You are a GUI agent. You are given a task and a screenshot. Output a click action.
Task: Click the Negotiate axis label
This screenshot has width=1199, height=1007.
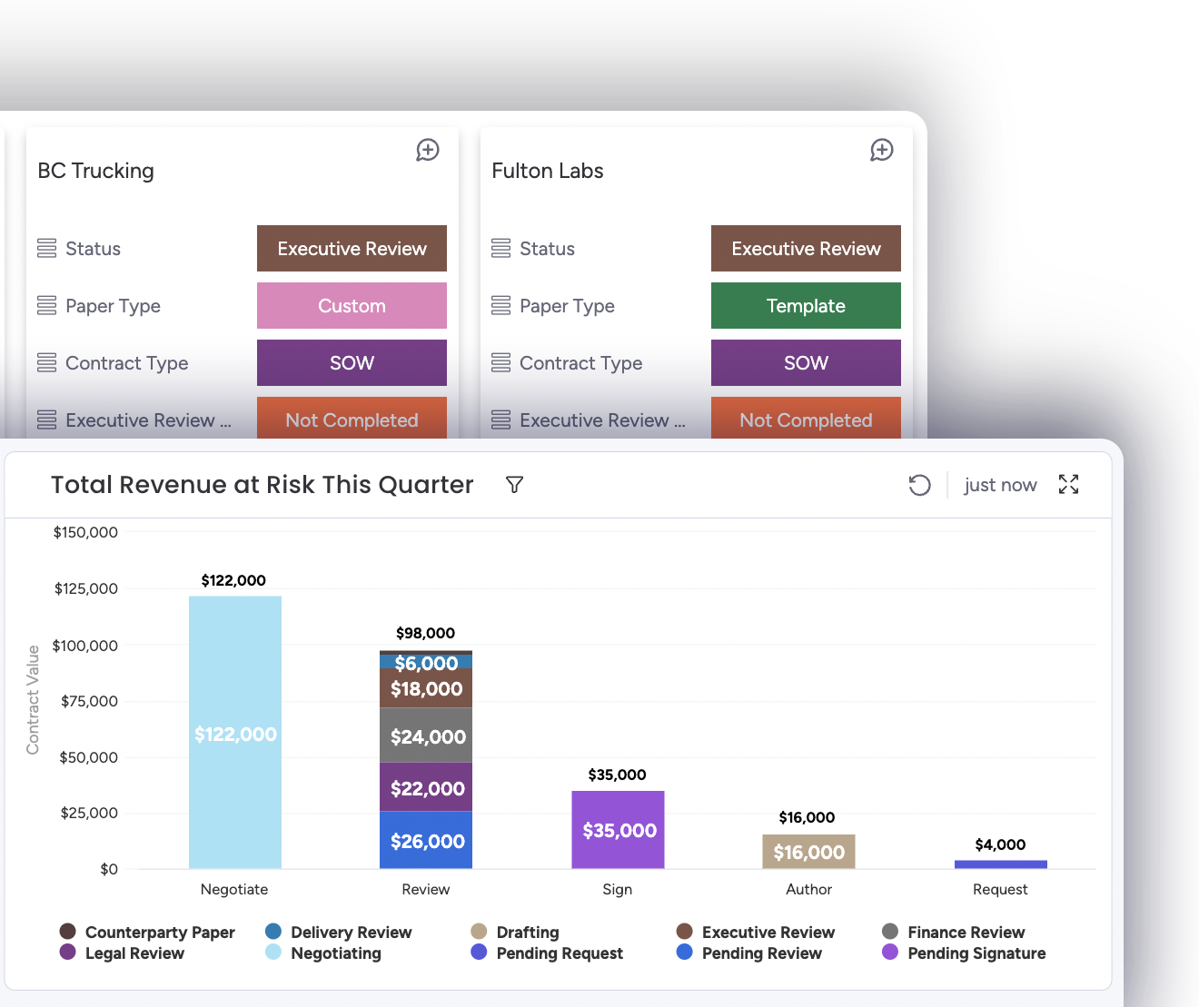click(234, 890)
